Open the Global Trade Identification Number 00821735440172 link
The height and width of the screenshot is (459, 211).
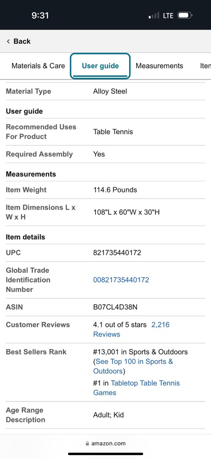[x=121, y=280]
